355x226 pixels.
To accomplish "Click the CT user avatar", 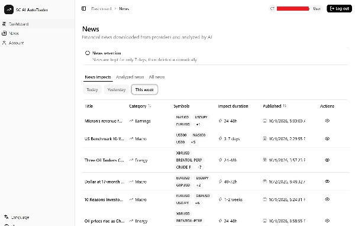I will [272, 9].
